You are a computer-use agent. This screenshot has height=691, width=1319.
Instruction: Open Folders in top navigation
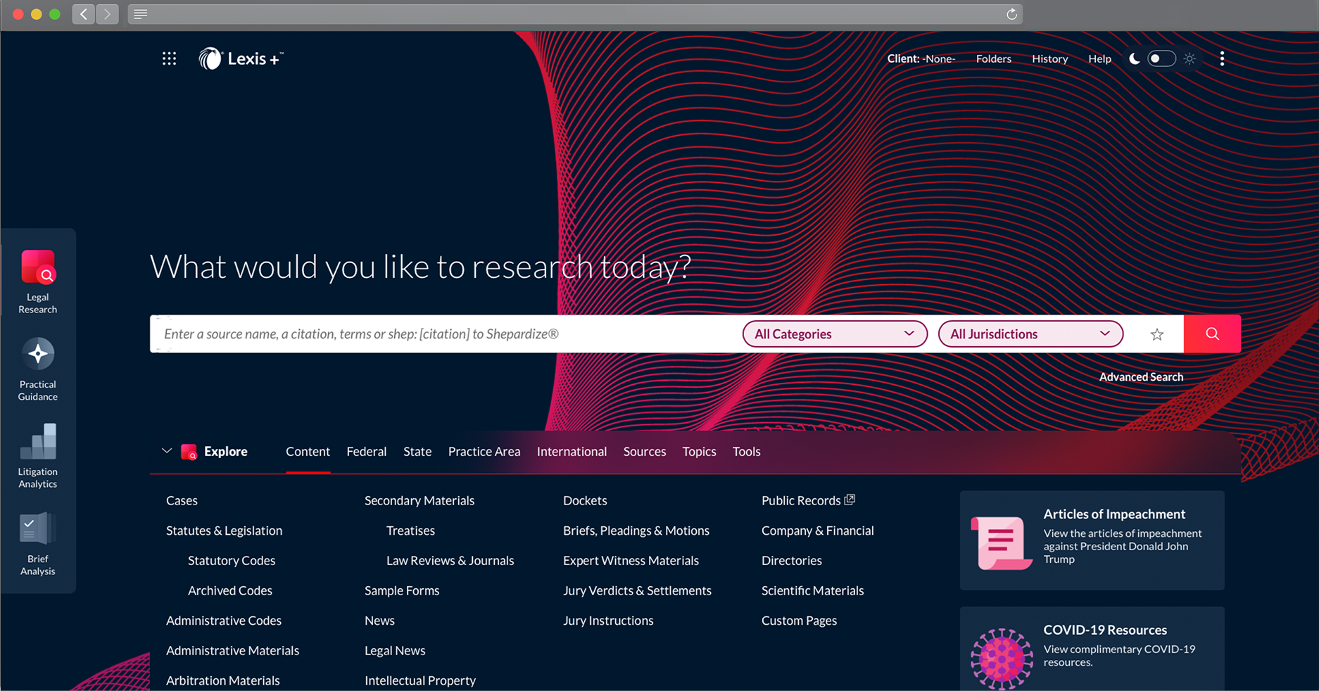(993, 58)
